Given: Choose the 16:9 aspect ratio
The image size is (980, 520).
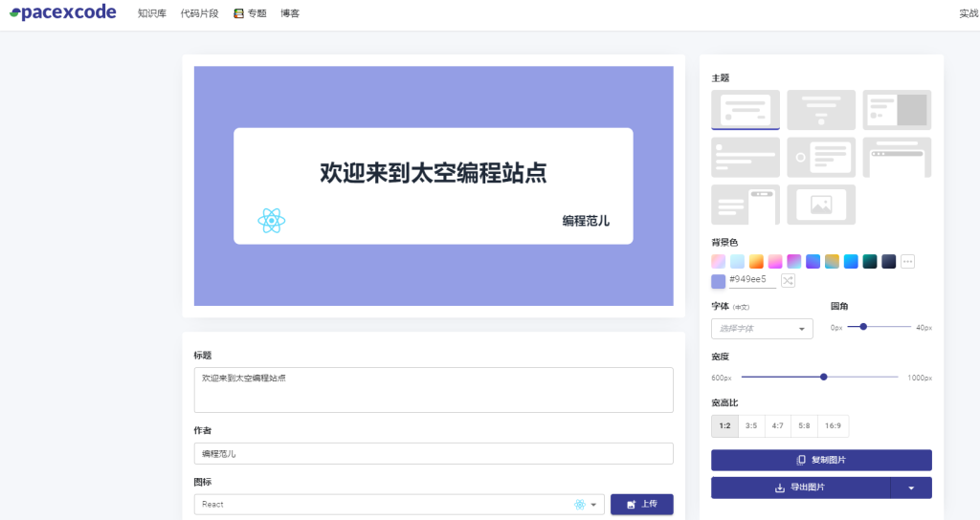Looking at the screenshot, I should (x=834, y=425).
